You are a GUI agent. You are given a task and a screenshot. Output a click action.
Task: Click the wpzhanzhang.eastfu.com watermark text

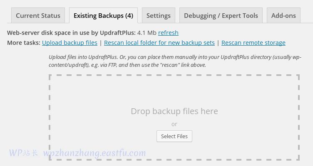(94, 153)
